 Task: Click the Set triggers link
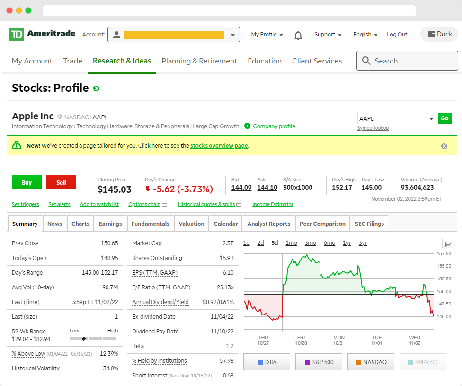tap(26, 204)
